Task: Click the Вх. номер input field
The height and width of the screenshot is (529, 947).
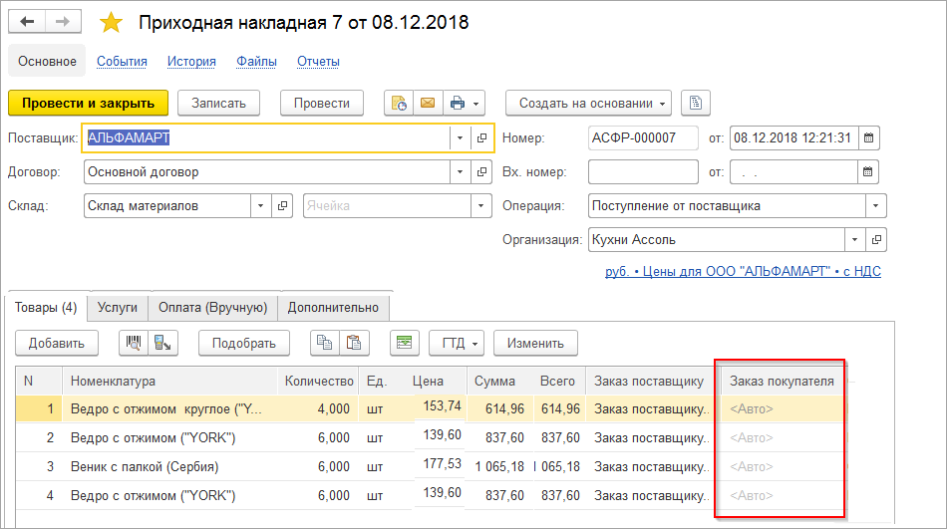Action: point(643,172)
